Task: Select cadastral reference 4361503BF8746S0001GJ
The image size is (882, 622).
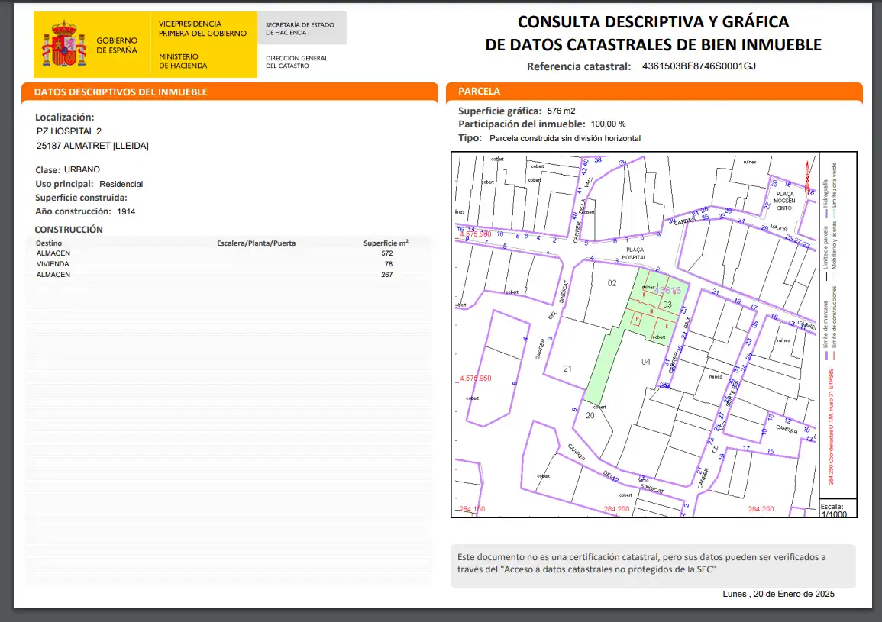Action: point(699,66)
